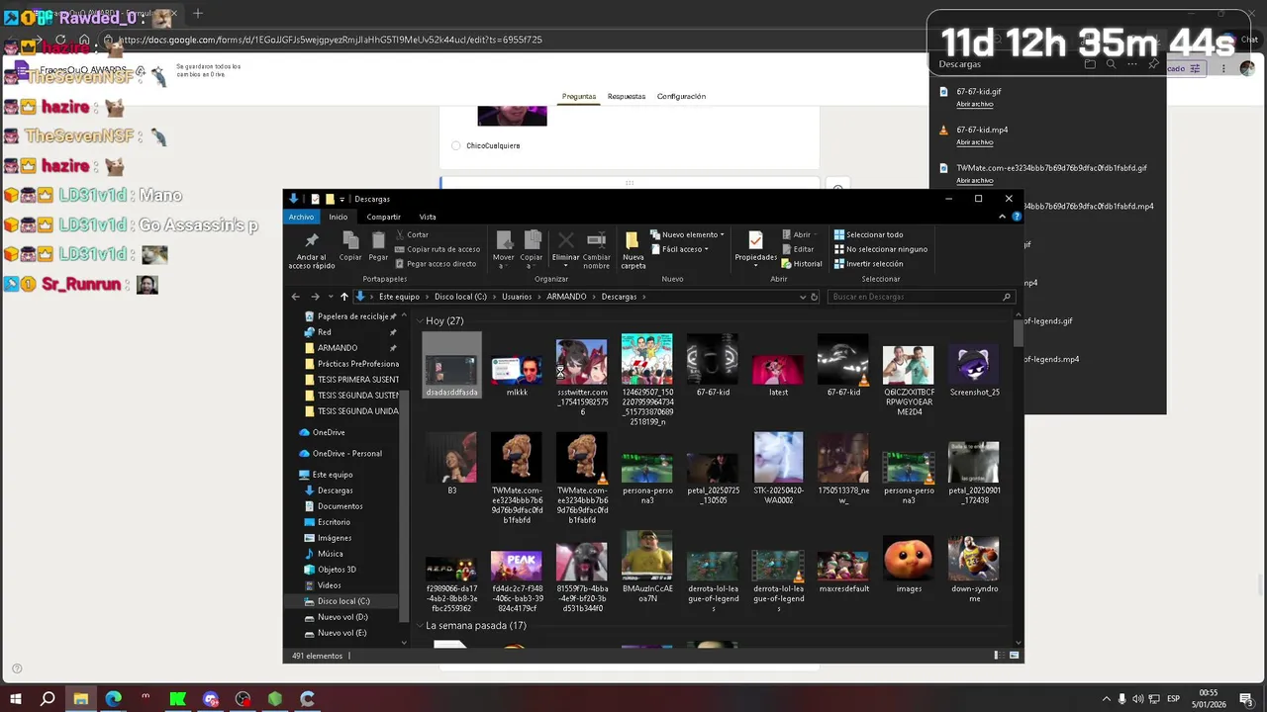
Task: Click the Eliminar X icon
Action: (565, 240)
